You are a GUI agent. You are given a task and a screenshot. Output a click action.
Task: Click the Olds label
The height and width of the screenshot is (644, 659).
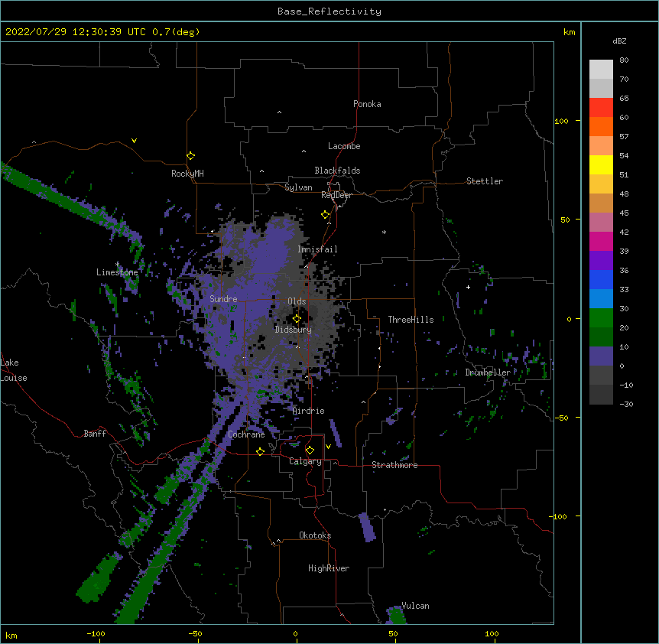[297, 301]
